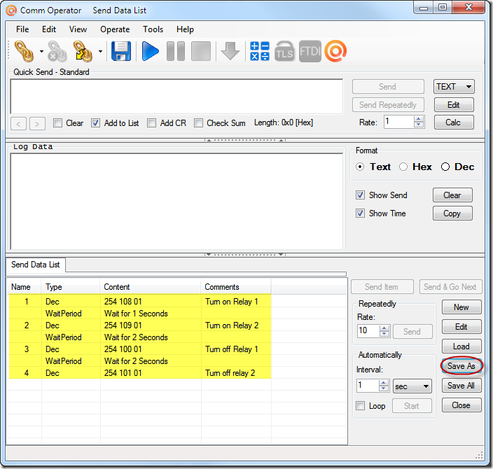Click the Calc button
The image size is (493, 469).
454,122
